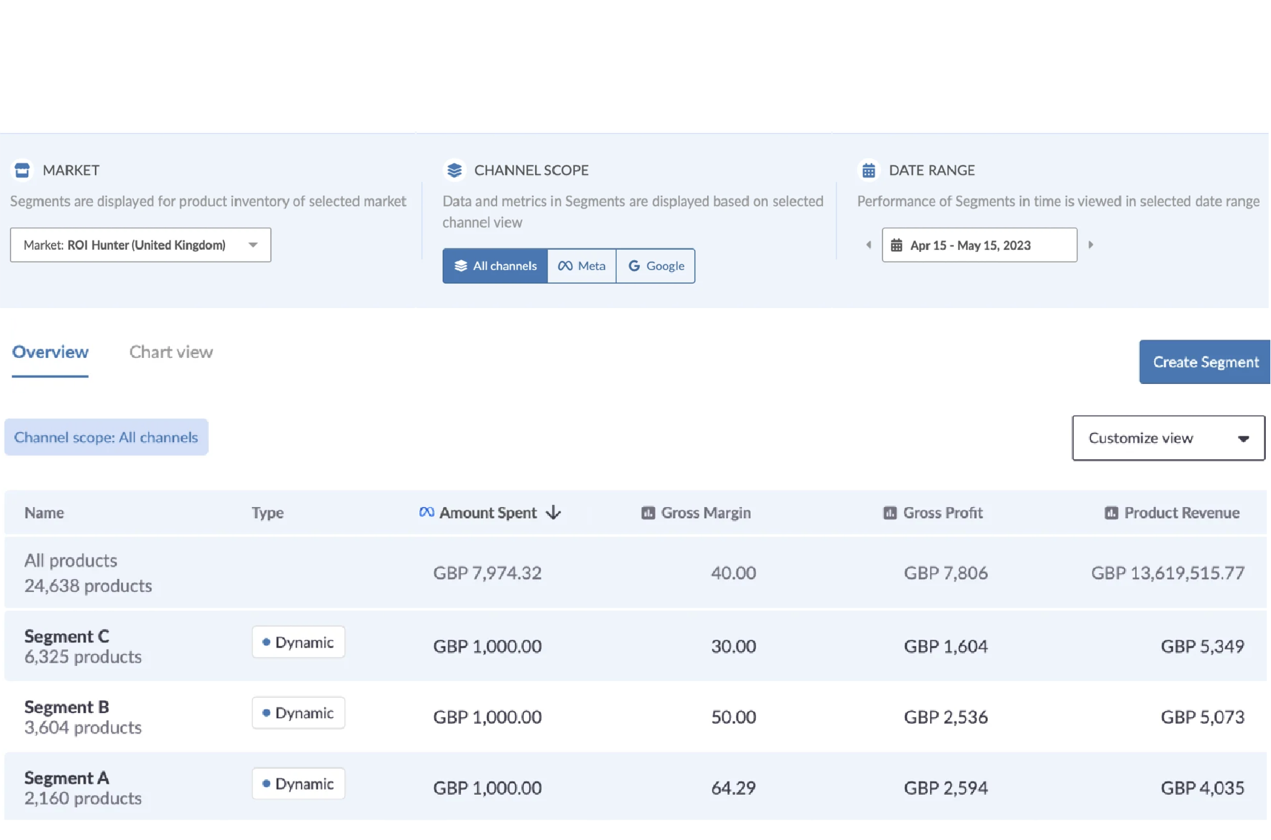The height and width of the screenshot is (840, 1271).
Task: Click the Meta icon beside Amount Spent header
Action: [x=427, y=512]
